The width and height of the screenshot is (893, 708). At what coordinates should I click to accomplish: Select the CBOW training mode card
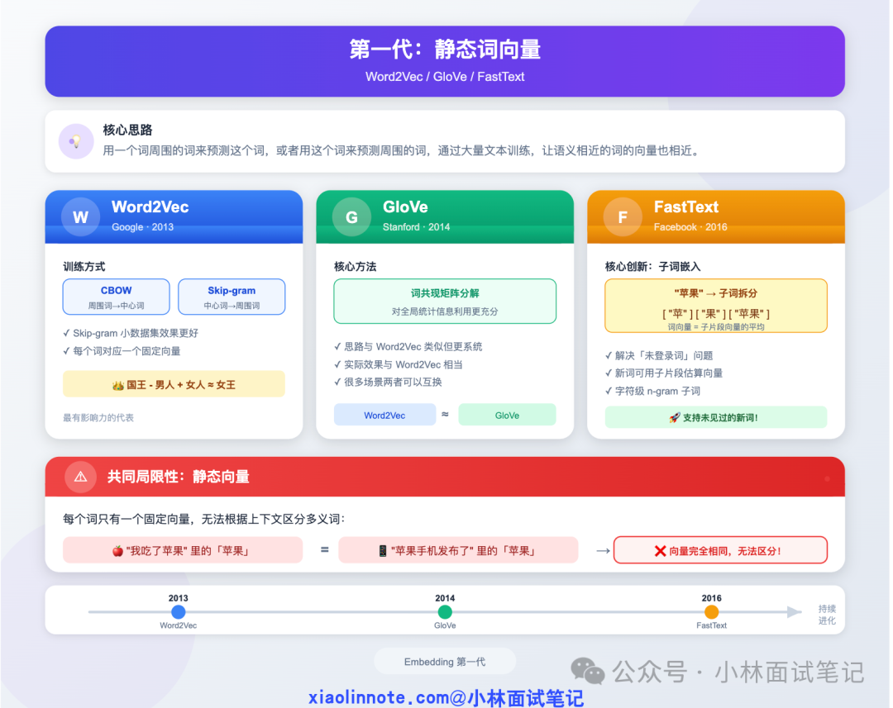(116, 297)
